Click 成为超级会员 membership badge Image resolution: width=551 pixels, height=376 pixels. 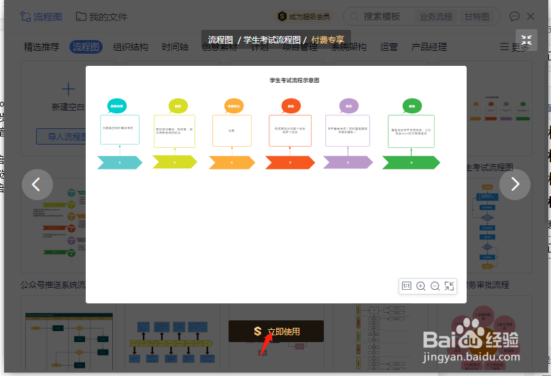click(x=303, y=16)
